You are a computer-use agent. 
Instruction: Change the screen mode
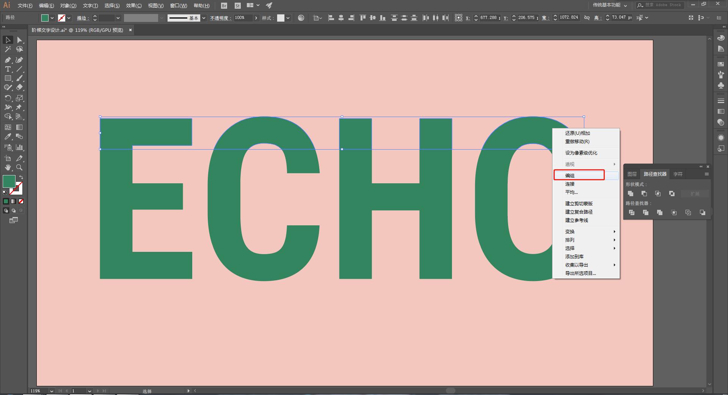coord(14,220)
